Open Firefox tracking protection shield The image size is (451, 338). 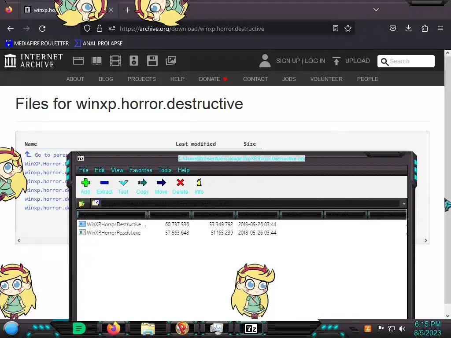tap(87, 29)
